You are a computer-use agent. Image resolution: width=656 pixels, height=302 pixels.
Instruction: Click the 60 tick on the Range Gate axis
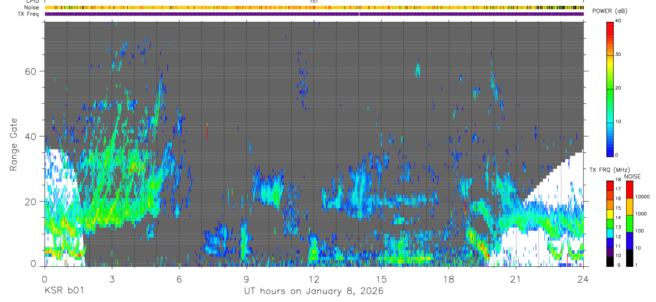click(x=30, y=71)
